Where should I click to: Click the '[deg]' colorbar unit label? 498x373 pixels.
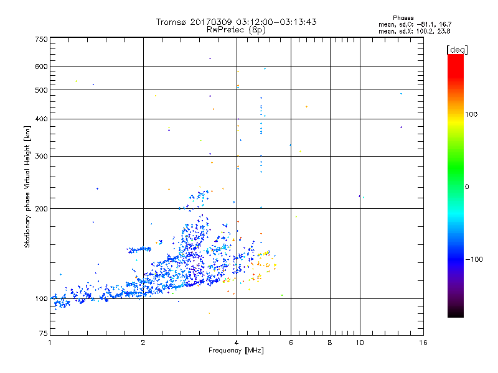(x=457, y=50)
